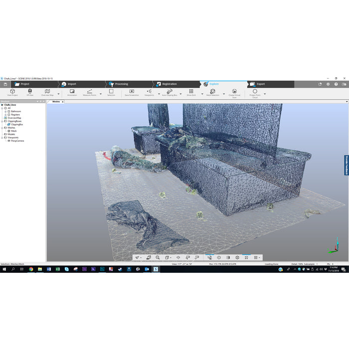The width and height of the screenshot is (349, 349).
Task: Open the Windows Start menu
Action: point(4,269)
